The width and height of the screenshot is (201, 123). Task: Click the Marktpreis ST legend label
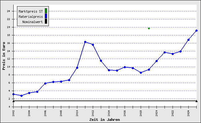click(x=31, y=11)
